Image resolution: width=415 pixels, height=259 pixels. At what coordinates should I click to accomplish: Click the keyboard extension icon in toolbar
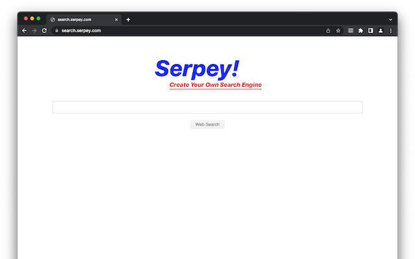(x=350, y=30)
